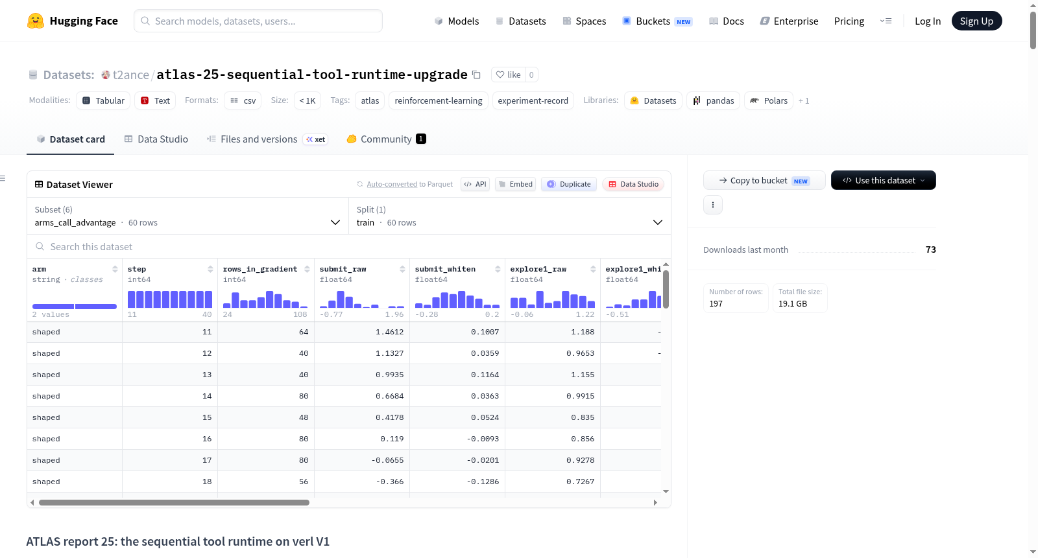The height and width of the screenshot is (558, 1038).
Task: Open the Pricing page
Action: point(849,21)
